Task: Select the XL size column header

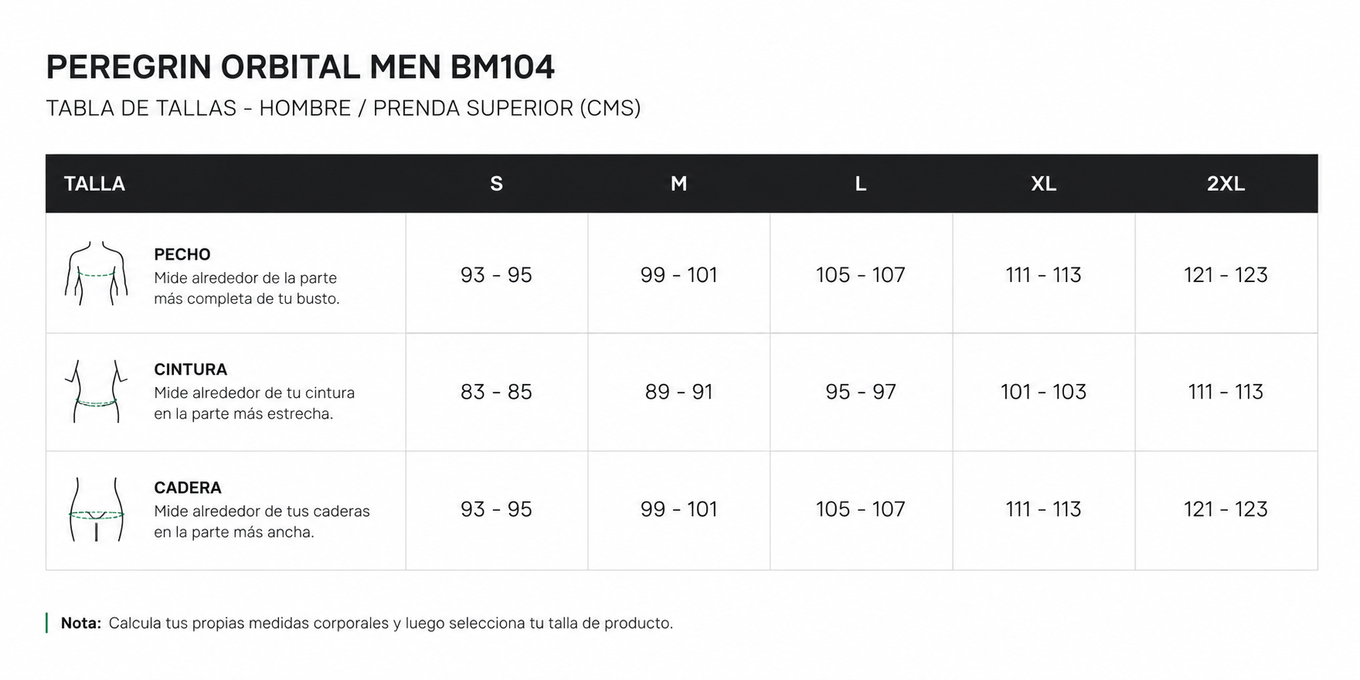Action: (x=1043, y=184)
